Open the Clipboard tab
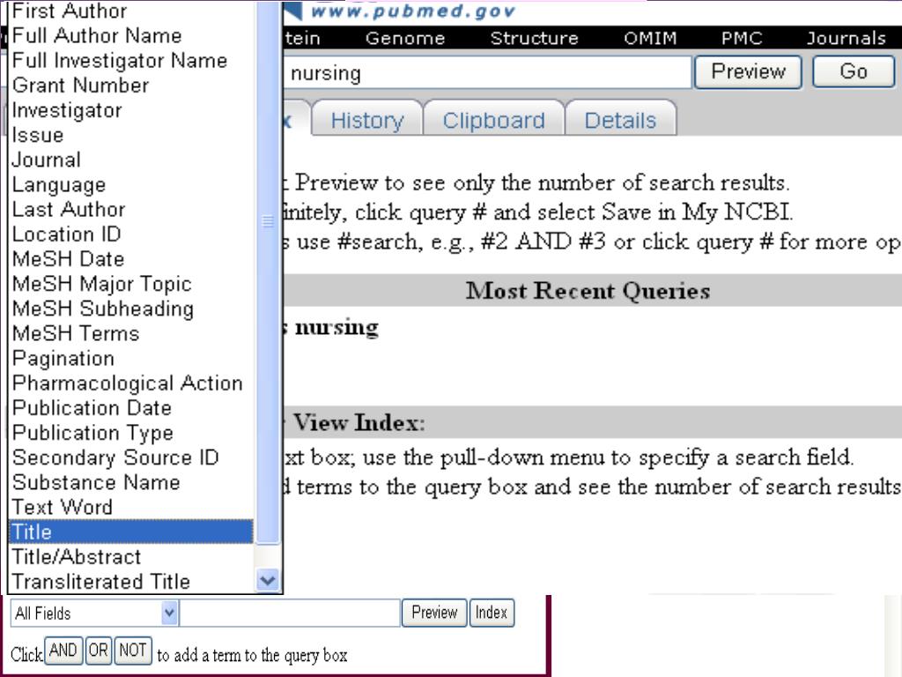The height and width of the screenshot is (677, 902). click(493, 120)
